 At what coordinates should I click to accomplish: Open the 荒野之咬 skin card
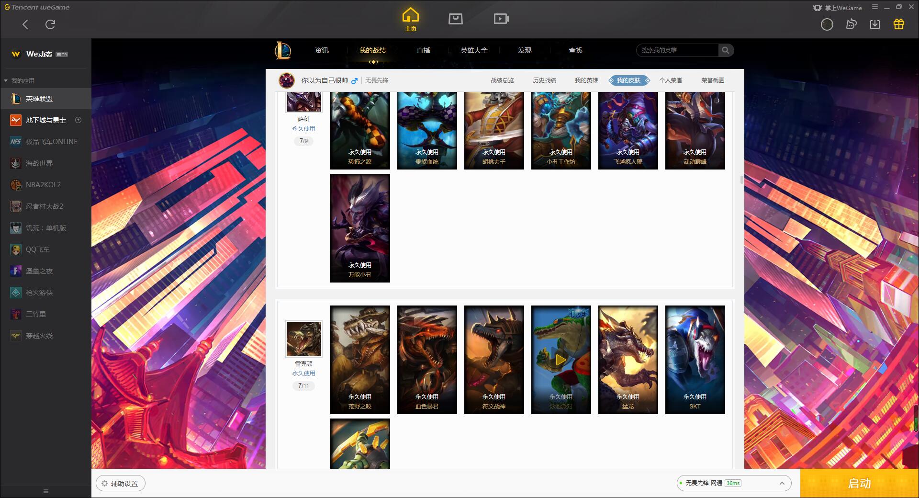point(360,360)
